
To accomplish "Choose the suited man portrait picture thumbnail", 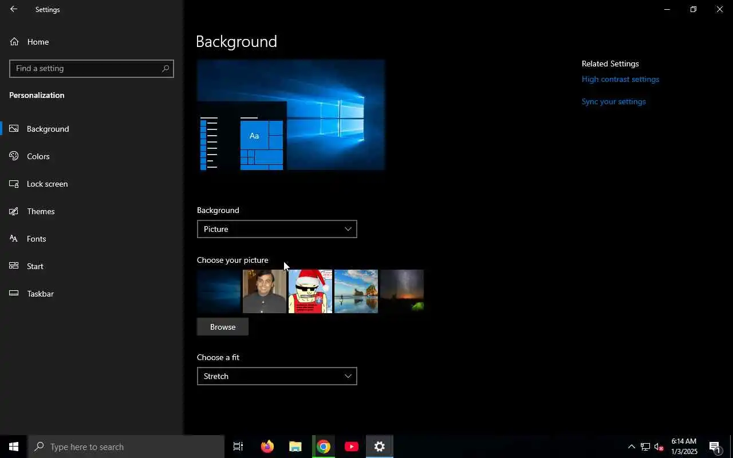I will click(x=265, y=291).
